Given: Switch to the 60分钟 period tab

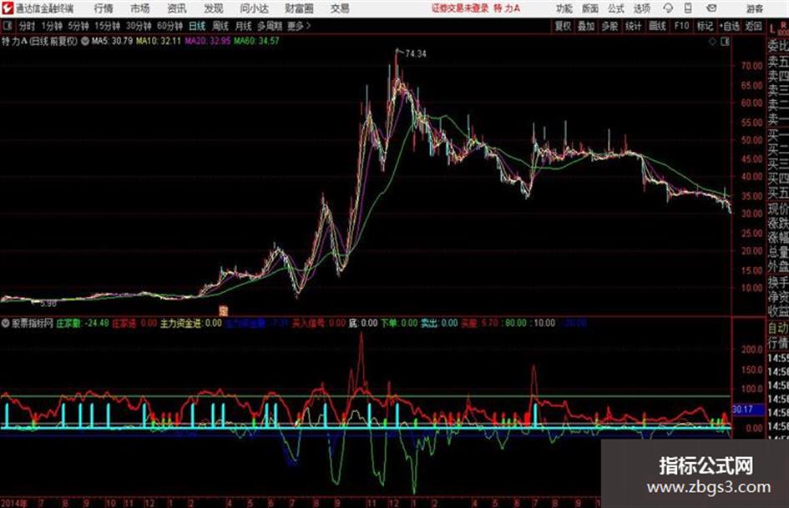Looking at the screenshot, I should click(x=169, y=26).
